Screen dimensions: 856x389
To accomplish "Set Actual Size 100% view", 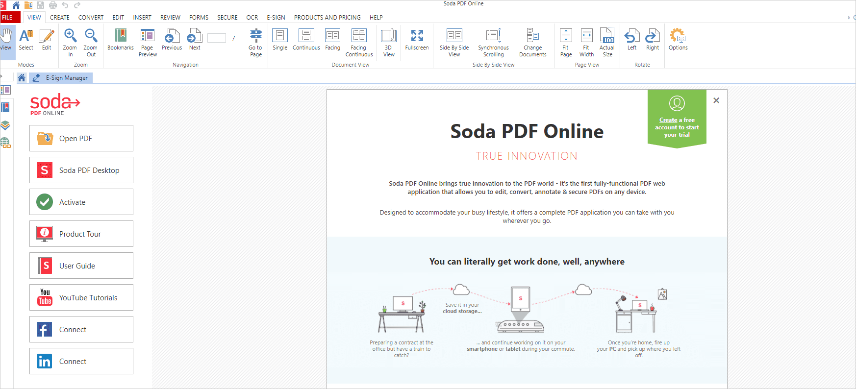I will click(607, 42).
